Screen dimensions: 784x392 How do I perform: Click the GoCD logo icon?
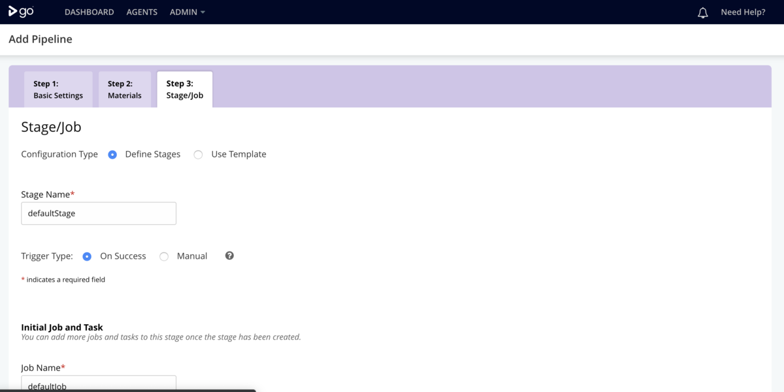21,12
